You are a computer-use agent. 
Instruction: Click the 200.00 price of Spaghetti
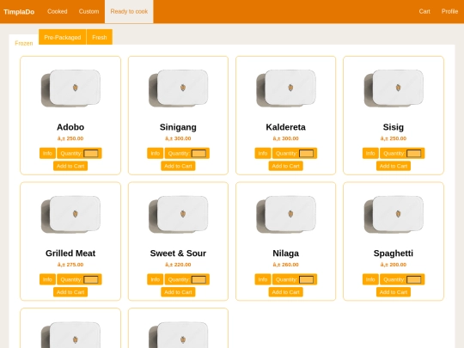(x=394, y=265)
